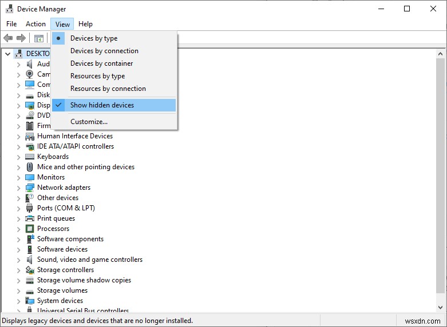Viewport: 447px width, 327px height.
Task: Click the DVD drive disc icon
Action: (x=30, y=115)
